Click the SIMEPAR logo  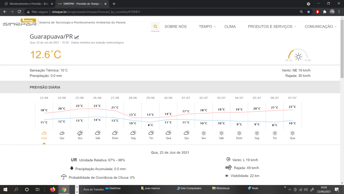pos(19,23)
